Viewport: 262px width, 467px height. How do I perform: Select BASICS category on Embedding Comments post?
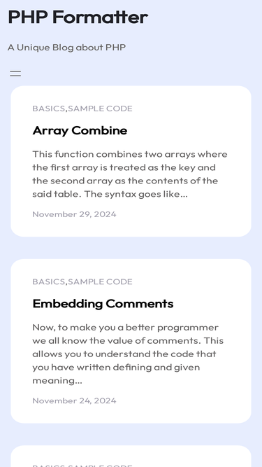(x=49, y=281)
